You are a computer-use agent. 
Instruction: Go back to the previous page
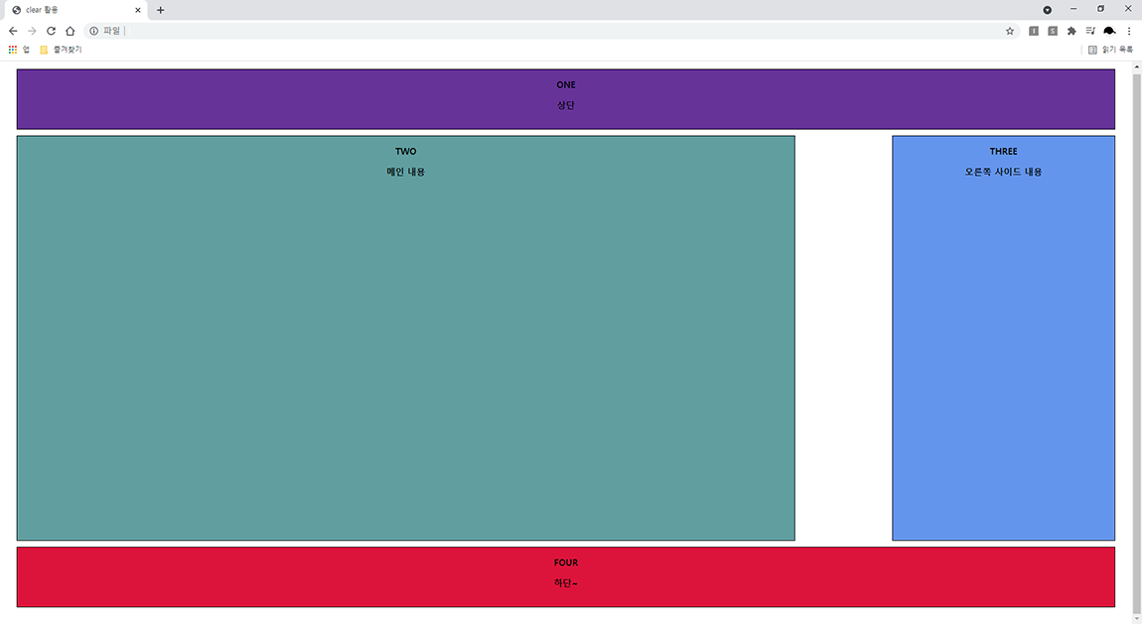(13, 31)
